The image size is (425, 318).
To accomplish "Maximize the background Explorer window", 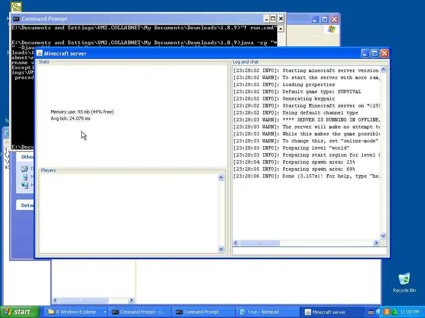I will pyautogui.click(x=325, y=19).
